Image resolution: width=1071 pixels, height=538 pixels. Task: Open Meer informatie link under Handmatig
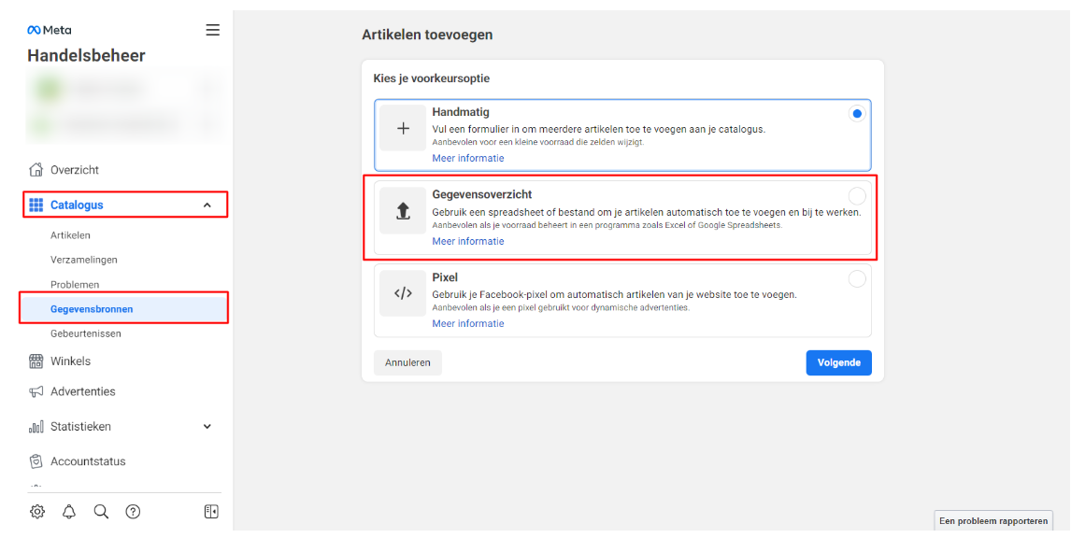pyautogui.click(x=467, y=159)
